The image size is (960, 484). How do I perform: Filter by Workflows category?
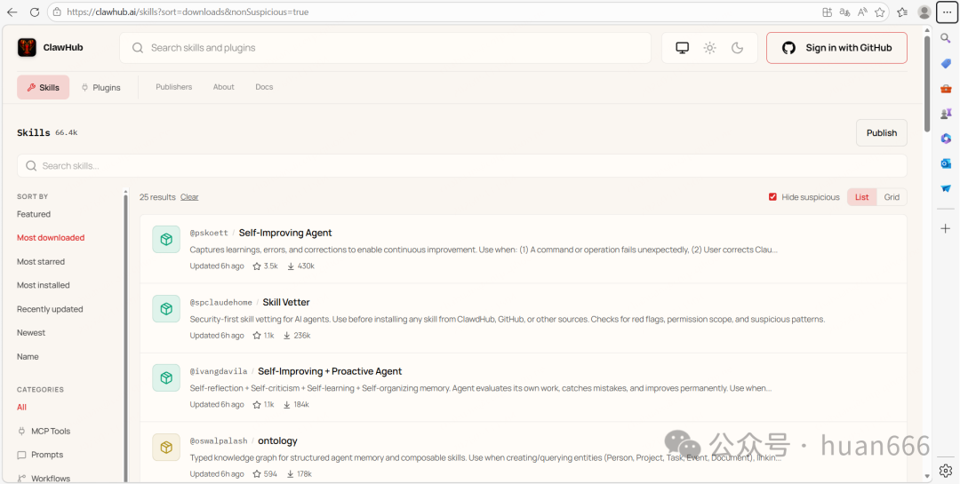coord(44,479)
